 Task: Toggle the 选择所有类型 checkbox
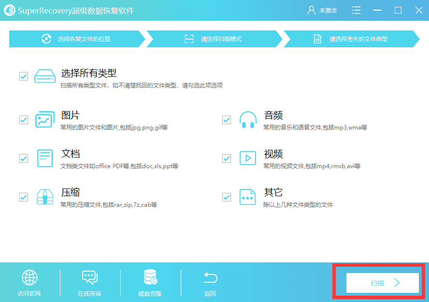(x=24, y=76)
